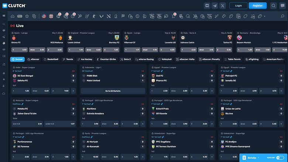
Task: Expand more markets on Al-Horiyah match
Action: [x=143, y=157]
